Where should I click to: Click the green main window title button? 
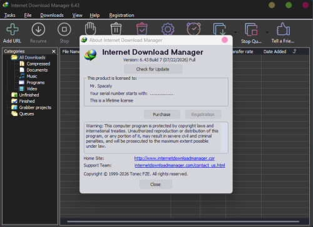(x=289, y=5)
